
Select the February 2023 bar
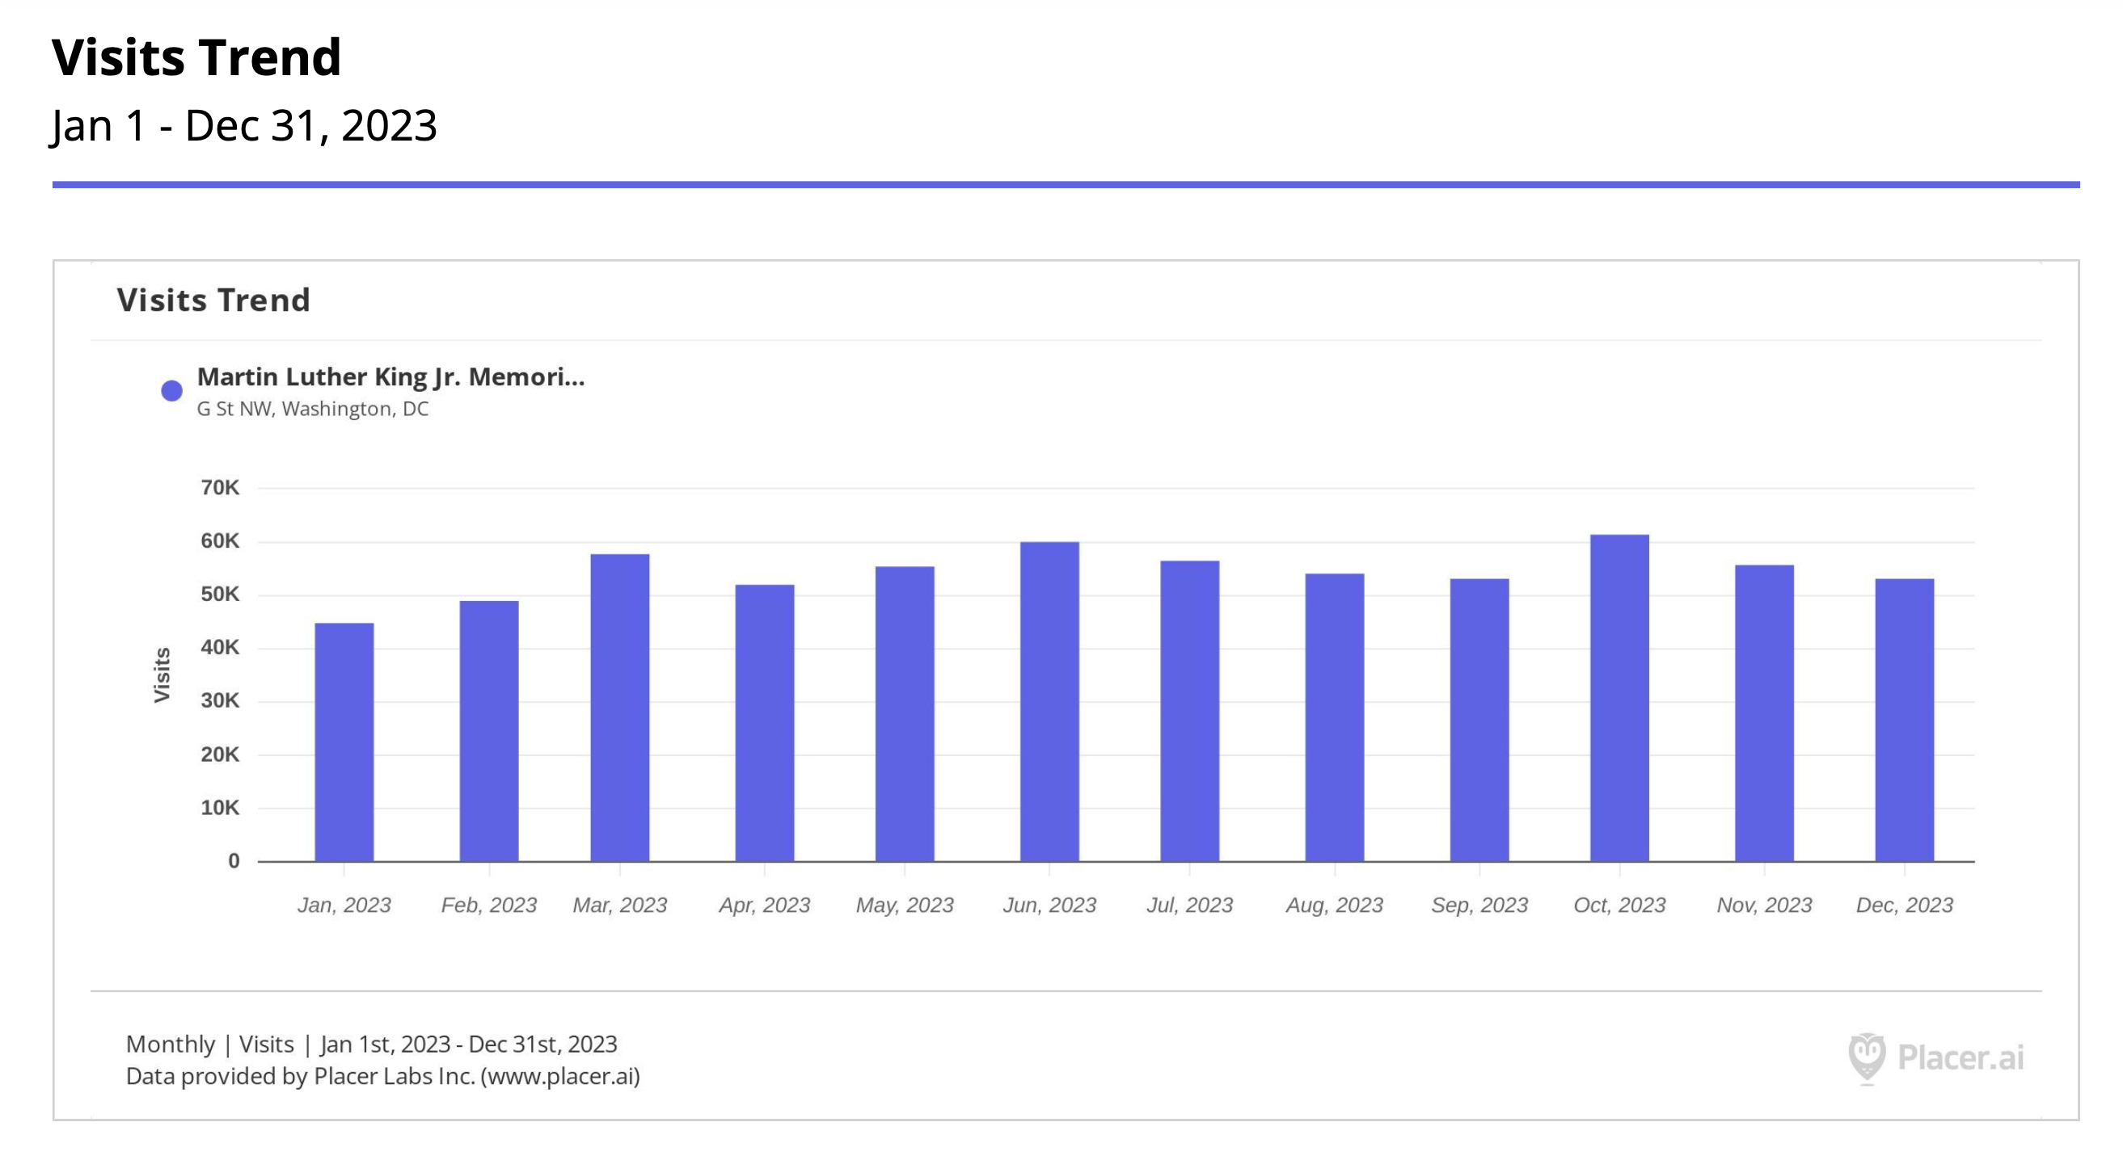[x=489, y=731]
